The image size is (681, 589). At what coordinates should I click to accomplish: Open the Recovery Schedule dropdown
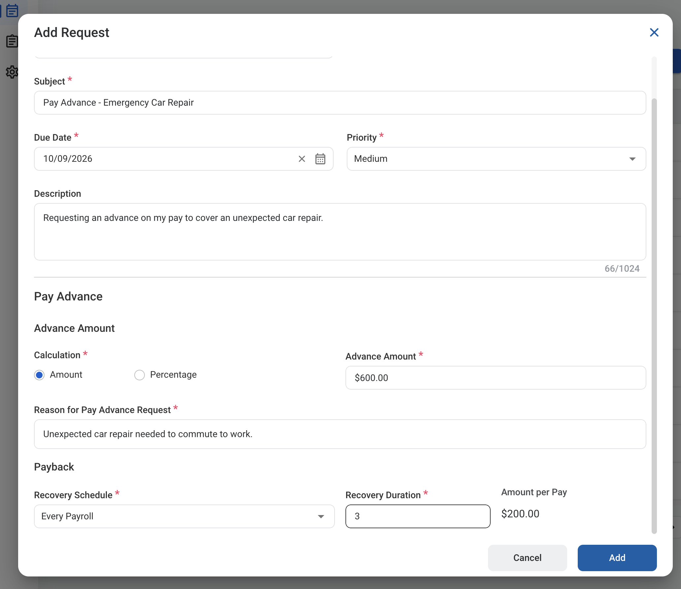point(184,516)
